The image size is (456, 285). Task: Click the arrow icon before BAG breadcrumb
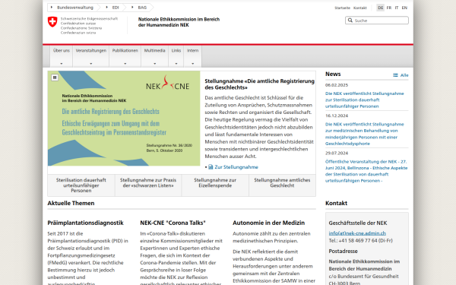132,8
